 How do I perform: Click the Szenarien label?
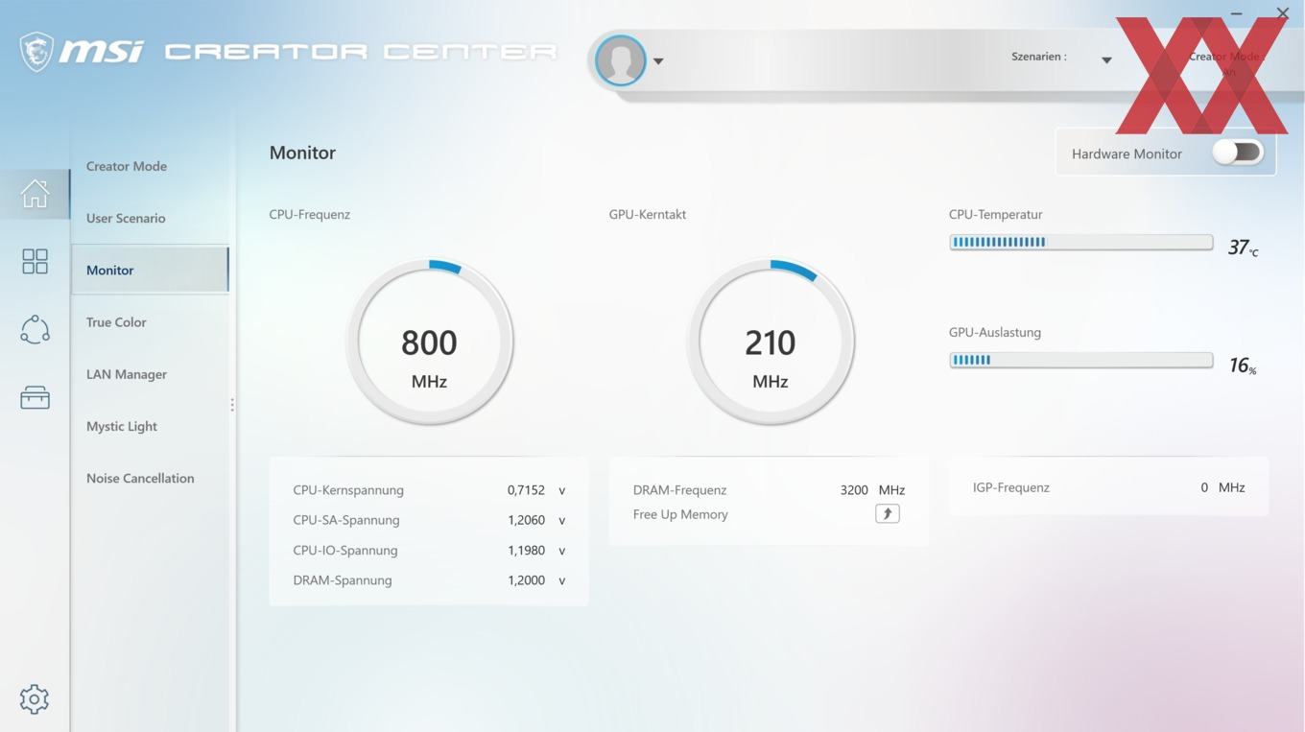click(1039, 57)
